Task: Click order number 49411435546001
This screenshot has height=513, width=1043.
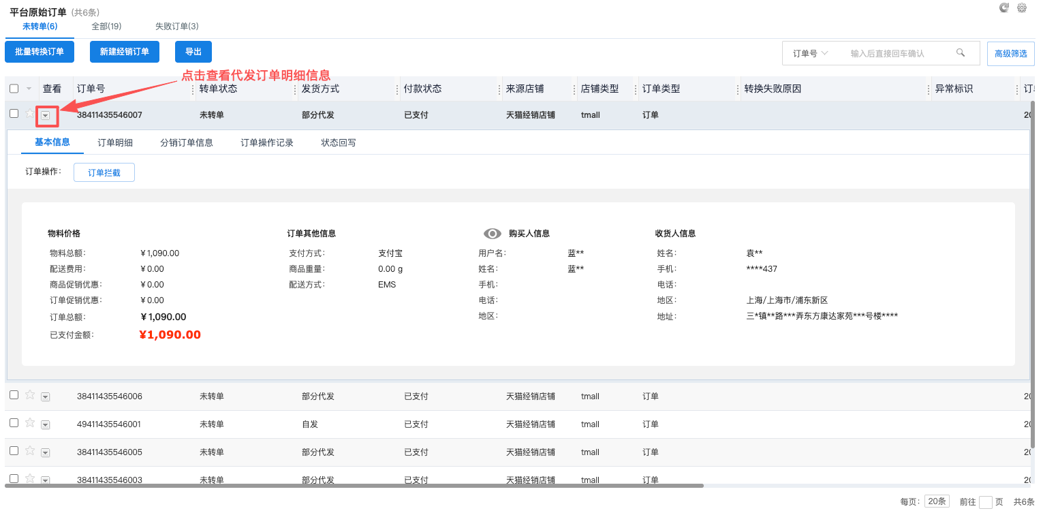Action: tap(109, 424)
